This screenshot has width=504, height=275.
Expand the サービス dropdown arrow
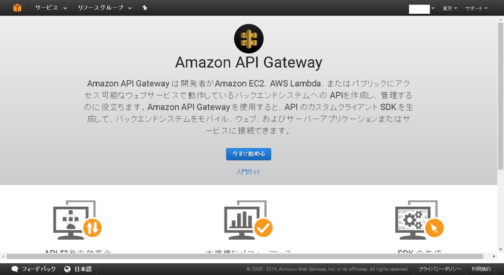coord(65,8)
